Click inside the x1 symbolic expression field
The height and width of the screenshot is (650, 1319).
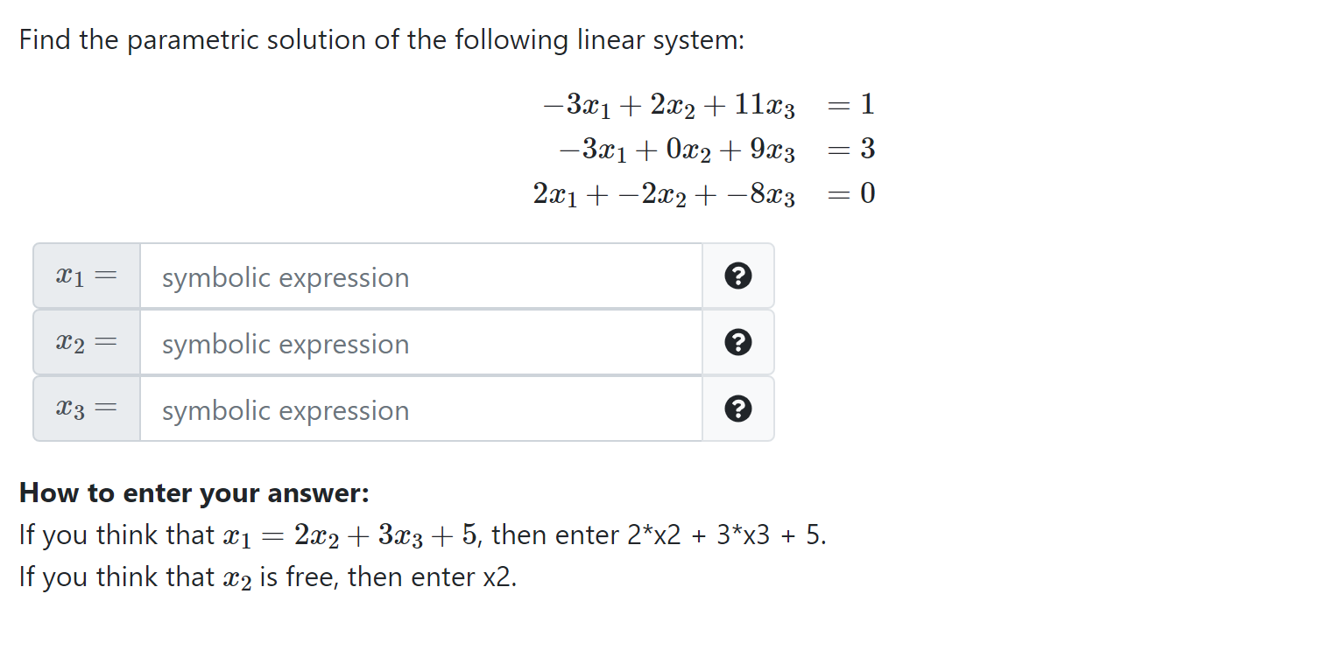coord(420,276)
